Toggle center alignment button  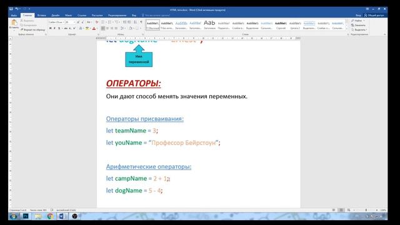107,28
